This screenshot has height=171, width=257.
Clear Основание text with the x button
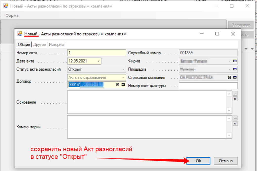(235, 99)
